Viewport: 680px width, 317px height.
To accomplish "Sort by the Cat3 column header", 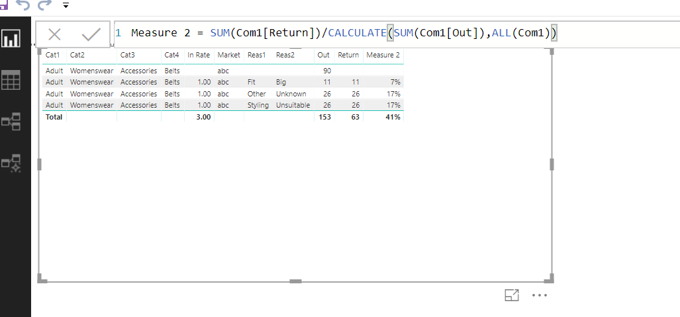I will pyautogui.click(x=128, y=55).
